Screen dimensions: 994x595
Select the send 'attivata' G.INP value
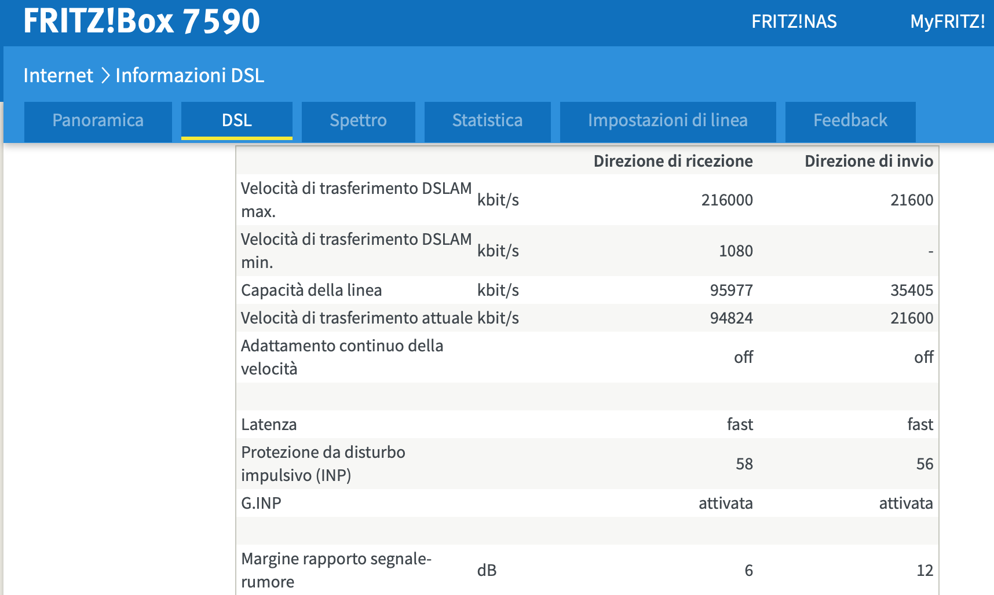tap(906, 504)
